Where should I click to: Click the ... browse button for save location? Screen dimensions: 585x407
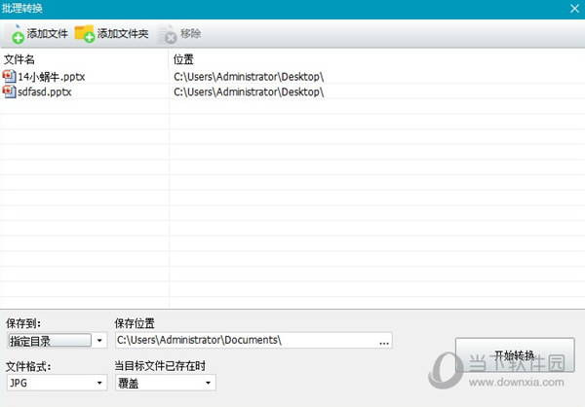384,341
